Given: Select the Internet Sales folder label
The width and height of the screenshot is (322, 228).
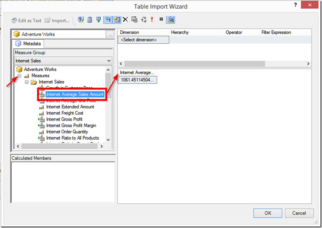Looking at the screenshot, I should click(51, 82).
